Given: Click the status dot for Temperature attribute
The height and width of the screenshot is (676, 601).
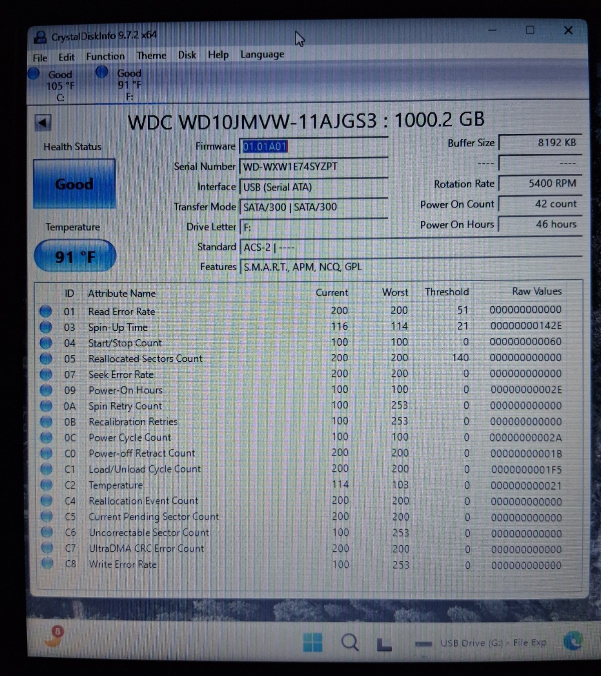Looking at the screenshot, I should coord(46,485).
